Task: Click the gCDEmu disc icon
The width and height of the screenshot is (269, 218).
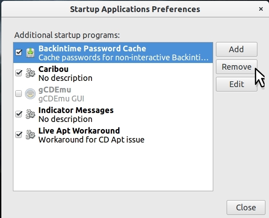Action: point(30,94)
